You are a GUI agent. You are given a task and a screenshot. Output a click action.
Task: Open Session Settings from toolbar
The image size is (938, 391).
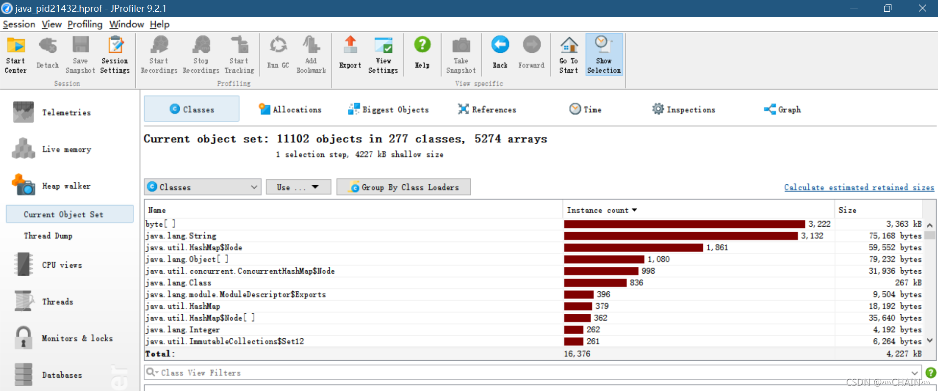point(115,55)
